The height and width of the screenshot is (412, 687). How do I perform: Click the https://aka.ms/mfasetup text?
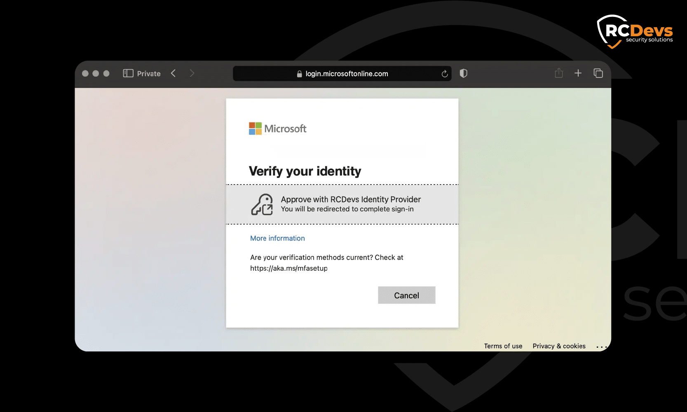coord(289,268)
